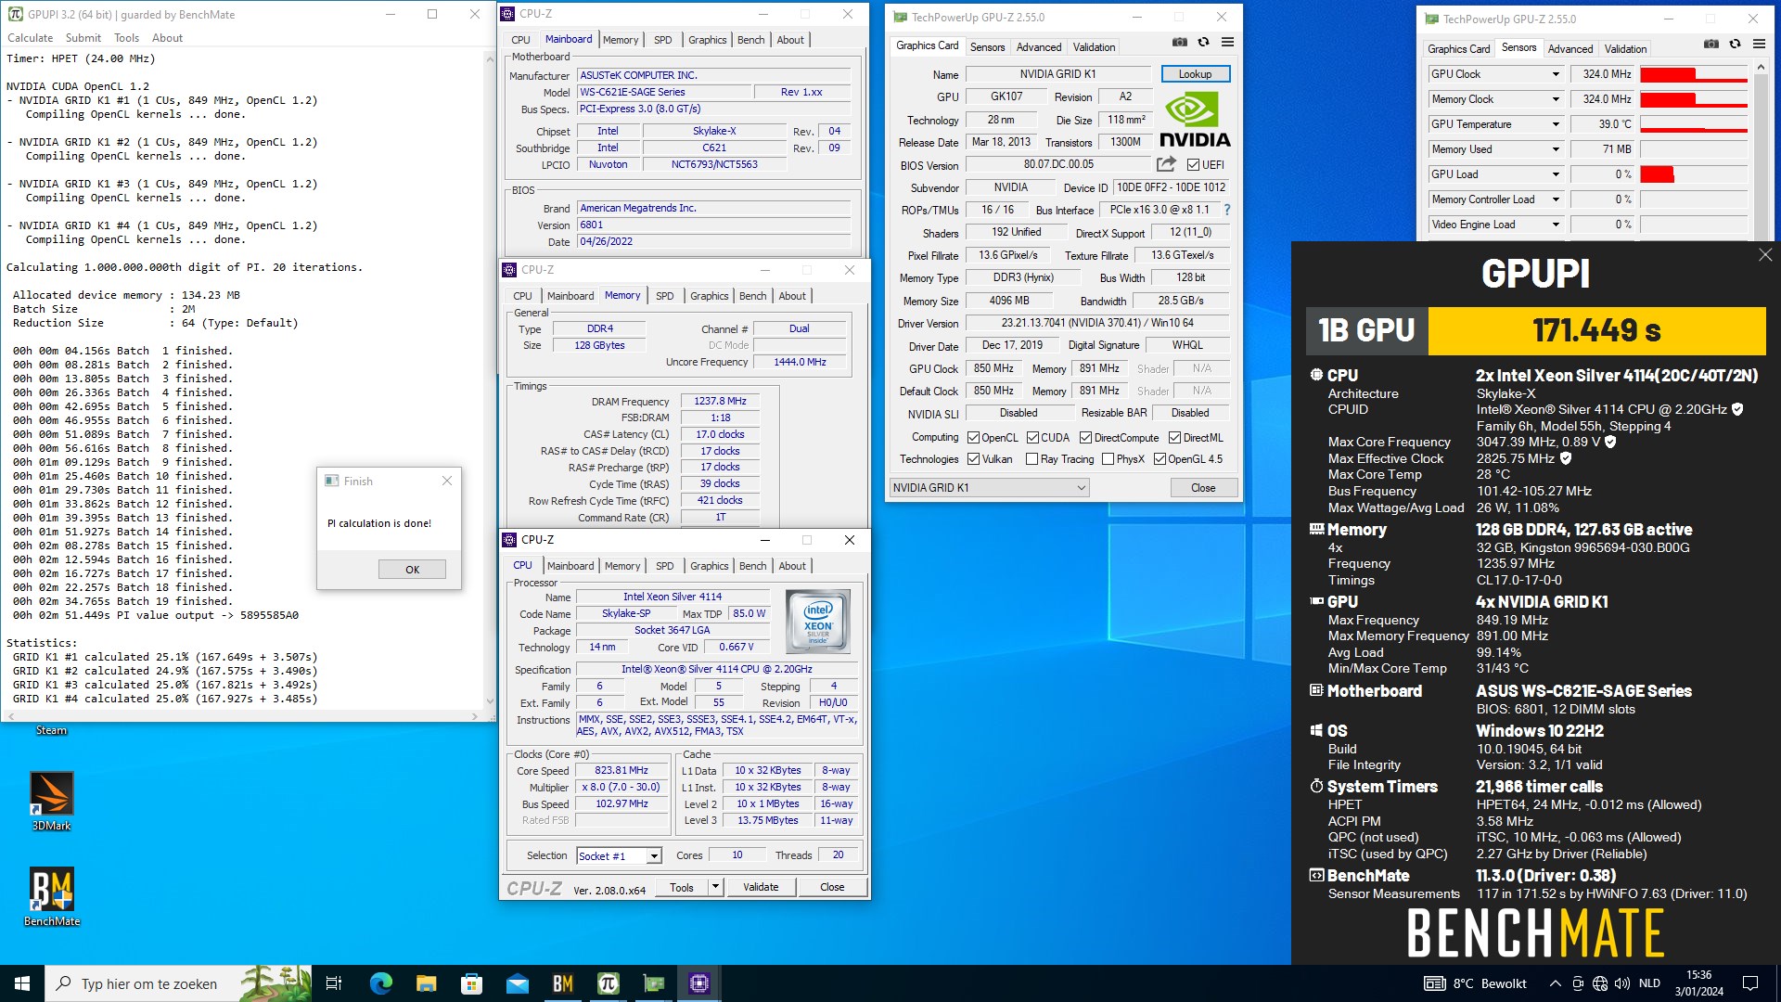Expand the GPU Load sensor dropdown
This screenshot has width=1781, height=1002.
(x=1556, y=174)
